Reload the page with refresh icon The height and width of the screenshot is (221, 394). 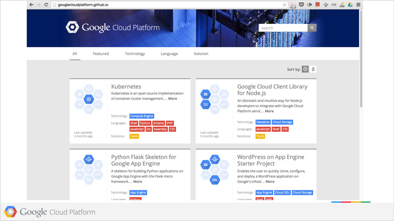(46, 5)
